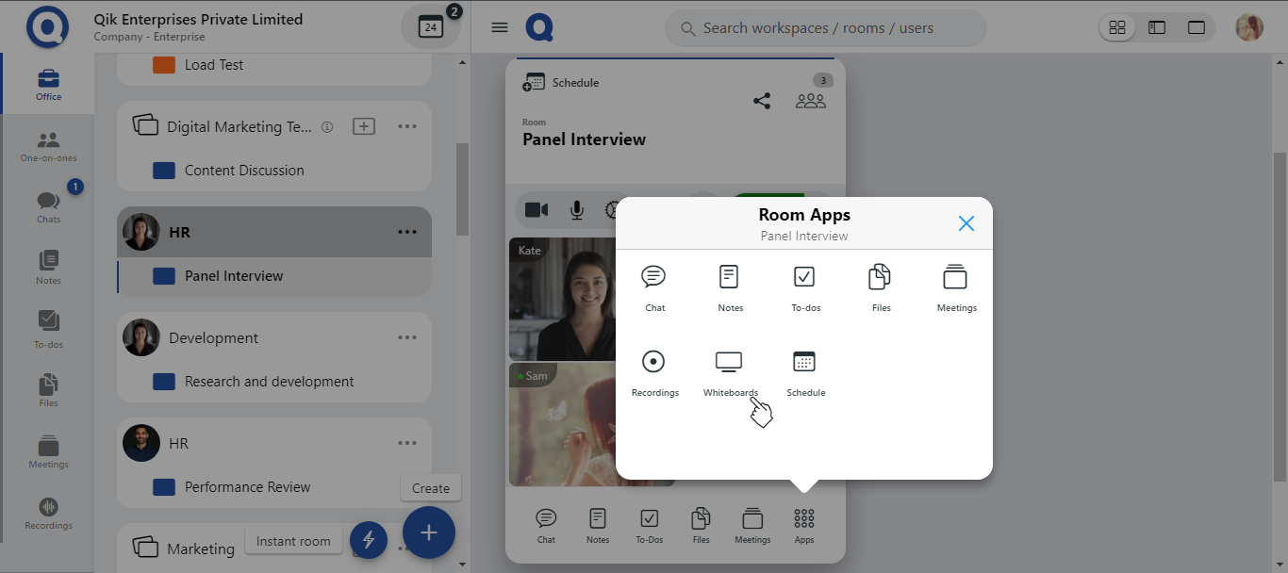Select the Meetings icon in the left sidebar
The width and height of the screenshot is (1288, 573).
click(x=47, y=450)
